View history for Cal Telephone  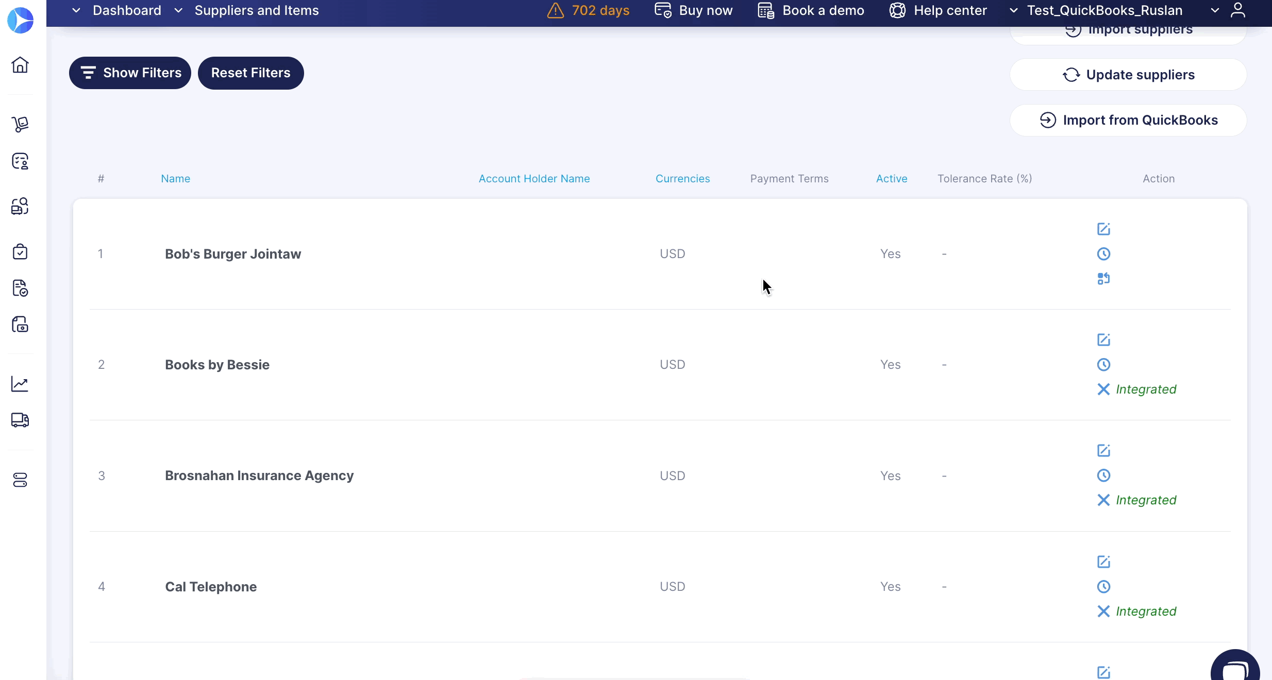tap(1103, 587)
